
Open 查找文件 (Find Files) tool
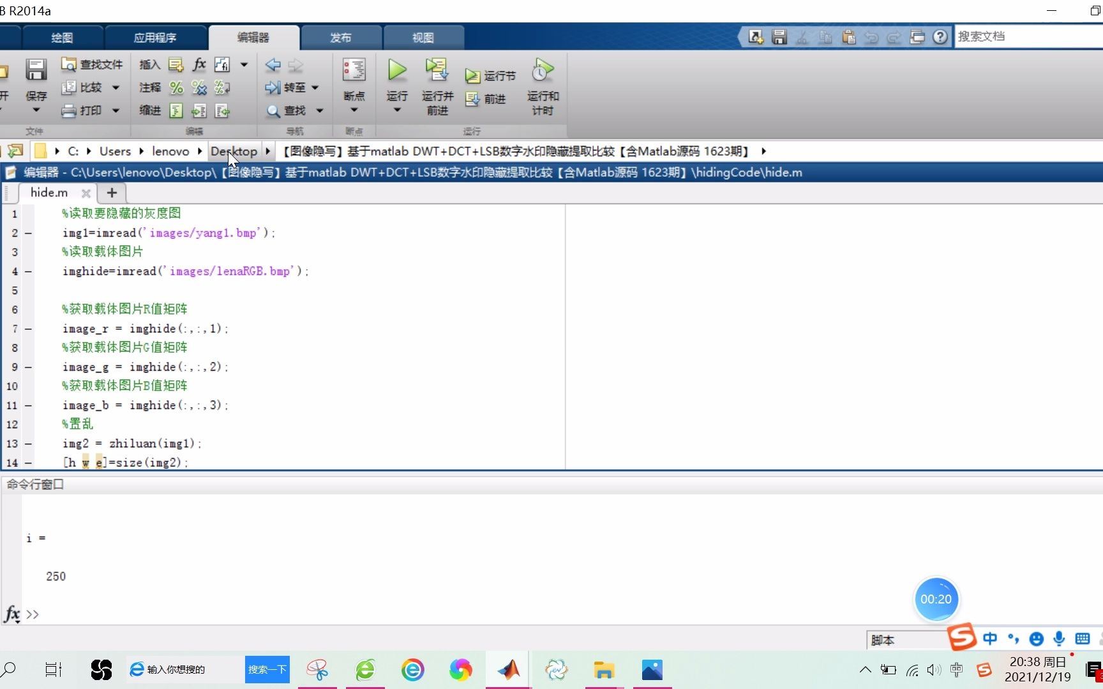(x=91, y=64)
